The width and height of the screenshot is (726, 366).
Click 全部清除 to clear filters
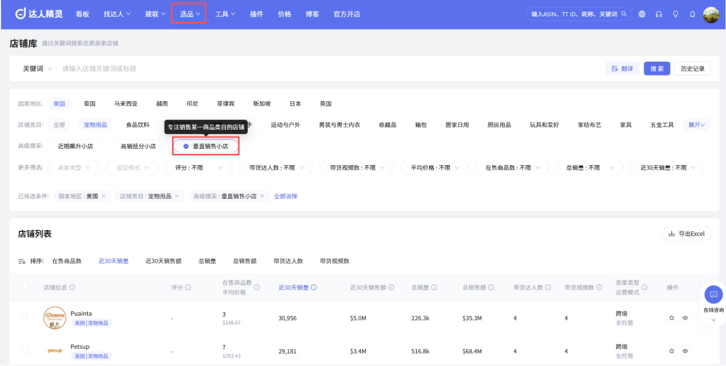[286, 196]
